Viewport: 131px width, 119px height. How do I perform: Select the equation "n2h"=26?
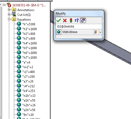29,105
